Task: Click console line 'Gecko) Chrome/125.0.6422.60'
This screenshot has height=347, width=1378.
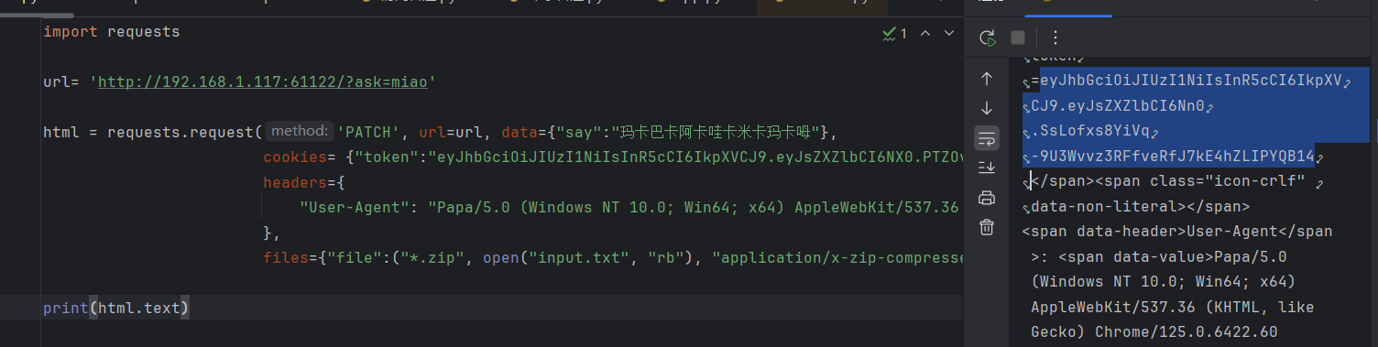Action: coord(1154,331)
